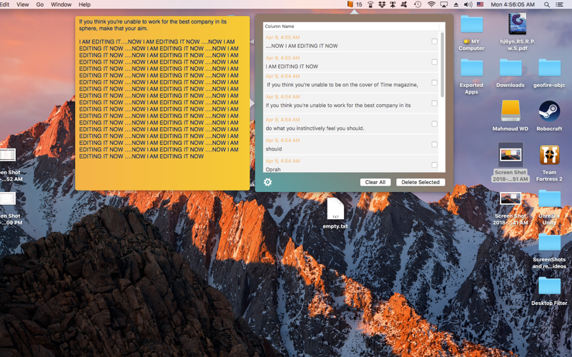Open the Wi-Fi status menu
572x357 pixels.
click(x=431, y=4)
